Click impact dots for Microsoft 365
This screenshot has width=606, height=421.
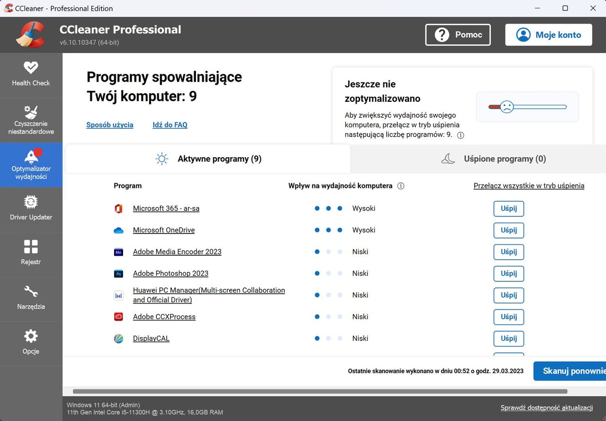tap(328, 208)
